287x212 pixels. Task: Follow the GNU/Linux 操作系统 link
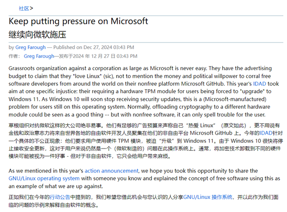coord(209,196)
